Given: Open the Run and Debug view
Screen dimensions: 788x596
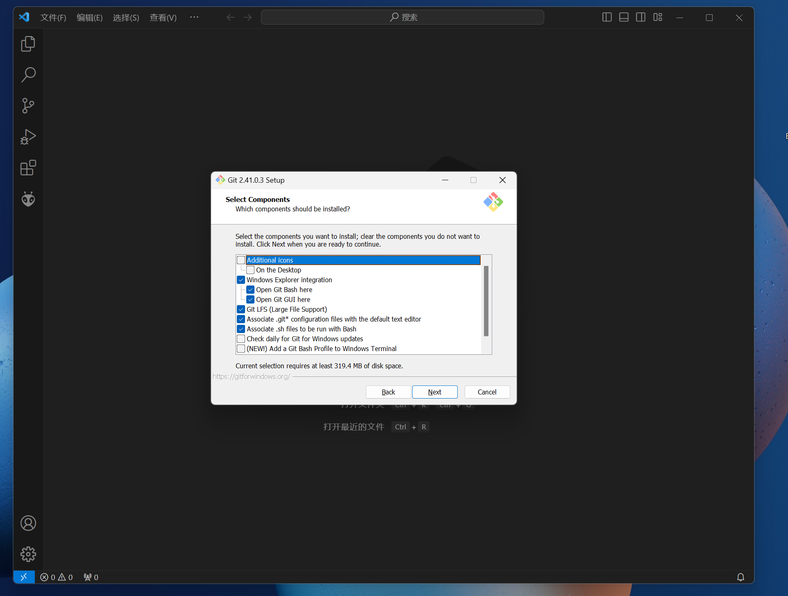Looking at the screenshot, I should tap(28, 137).
